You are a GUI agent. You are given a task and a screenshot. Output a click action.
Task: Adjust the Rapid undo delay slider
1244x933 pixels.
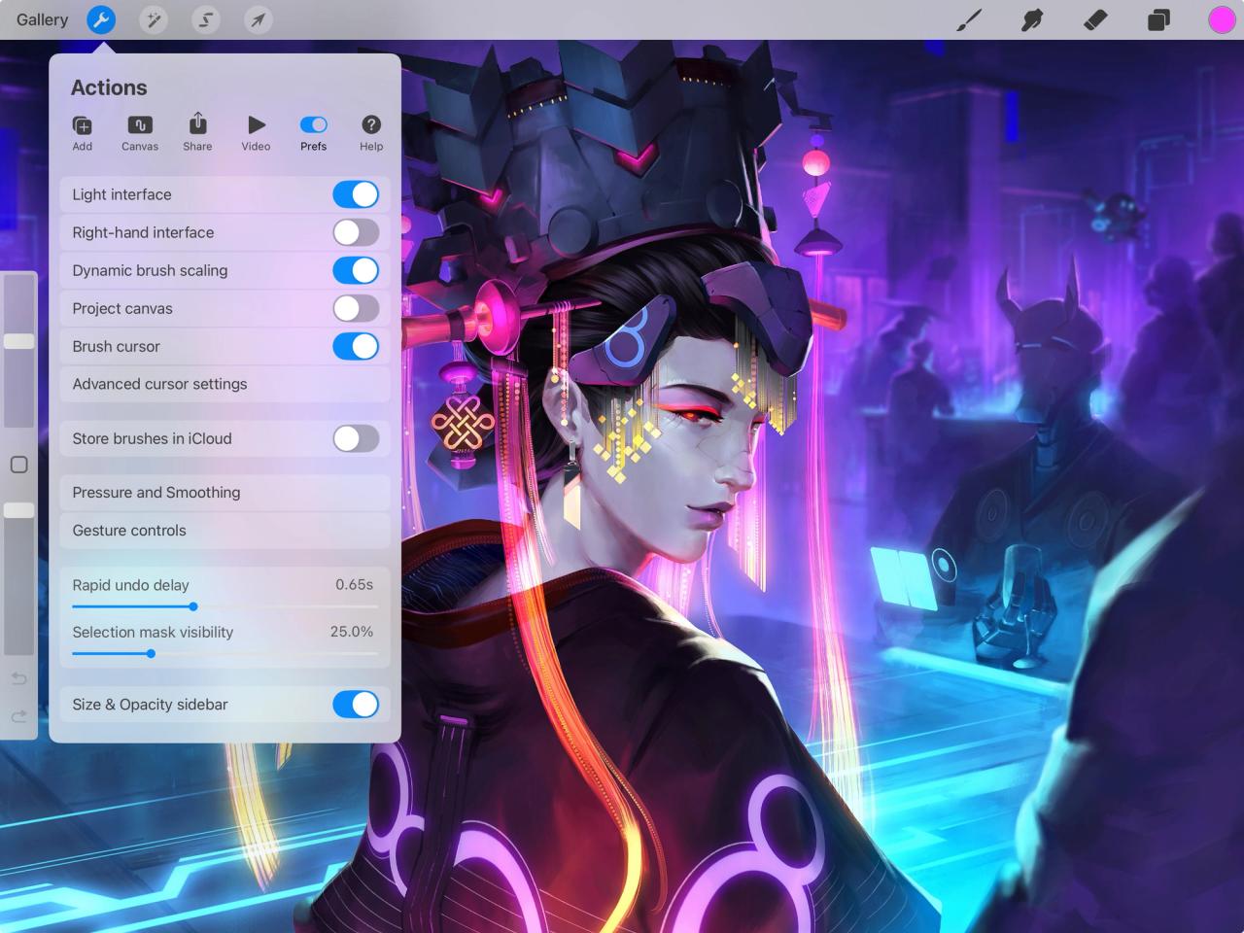point(225,606)
